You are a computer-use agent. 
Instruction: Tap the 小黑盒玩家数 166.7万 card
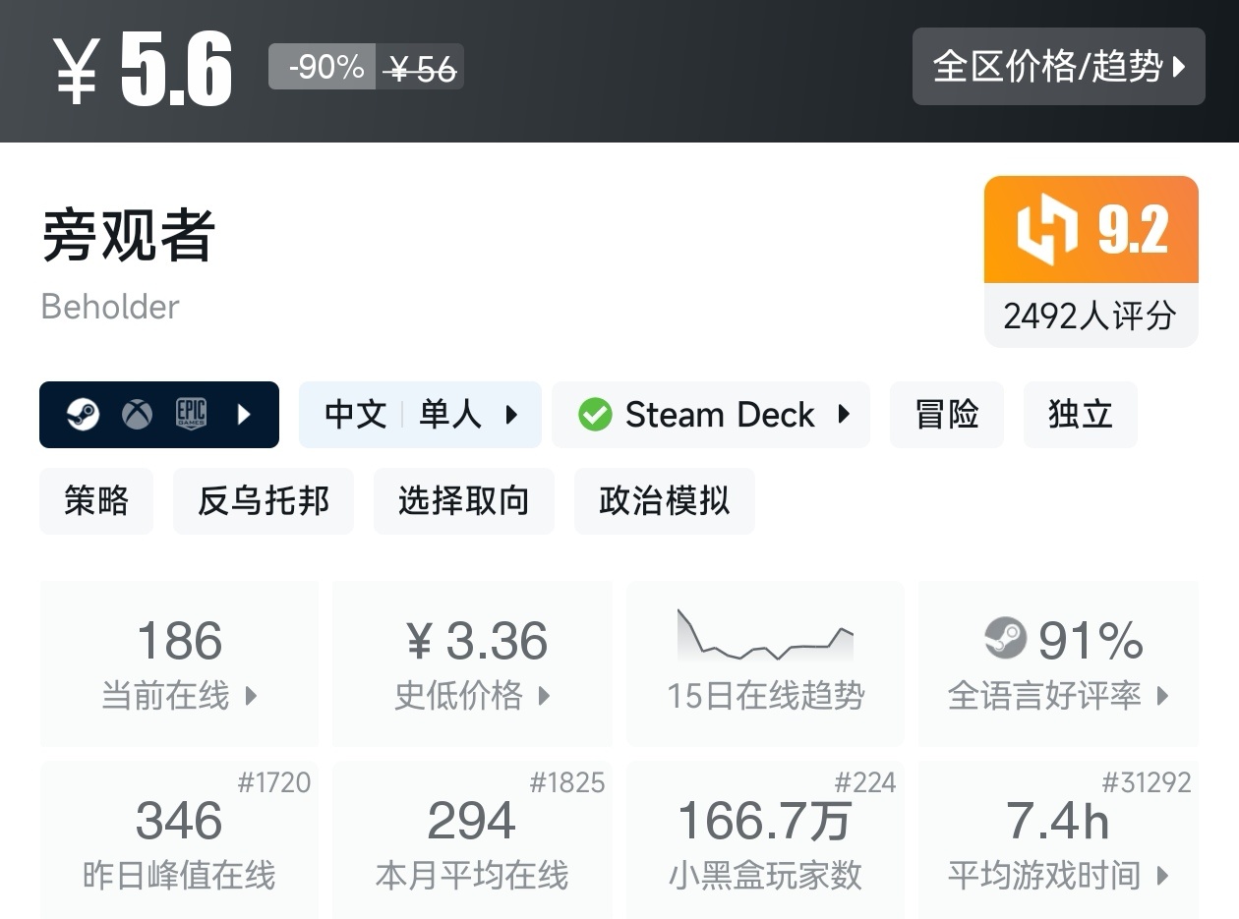(765, 840)
